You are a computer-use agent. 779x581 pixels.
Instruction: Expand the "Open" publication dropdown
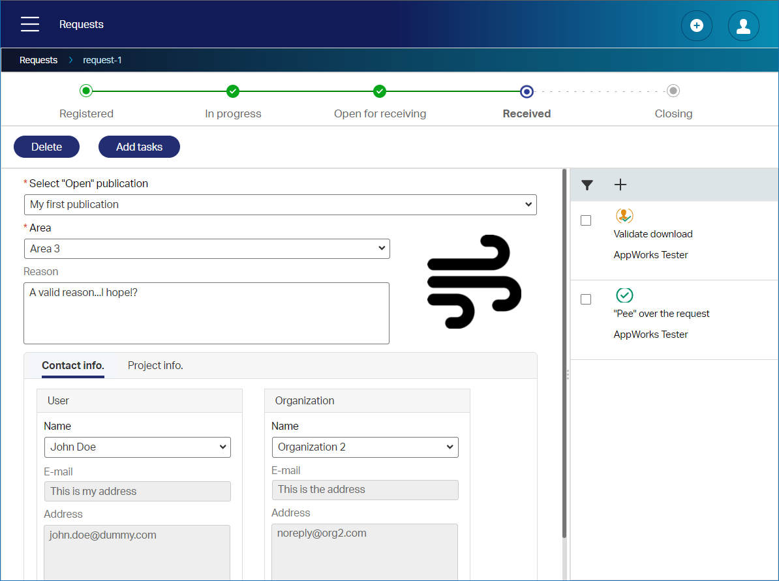pyautogui.click(x=280, y=204)
